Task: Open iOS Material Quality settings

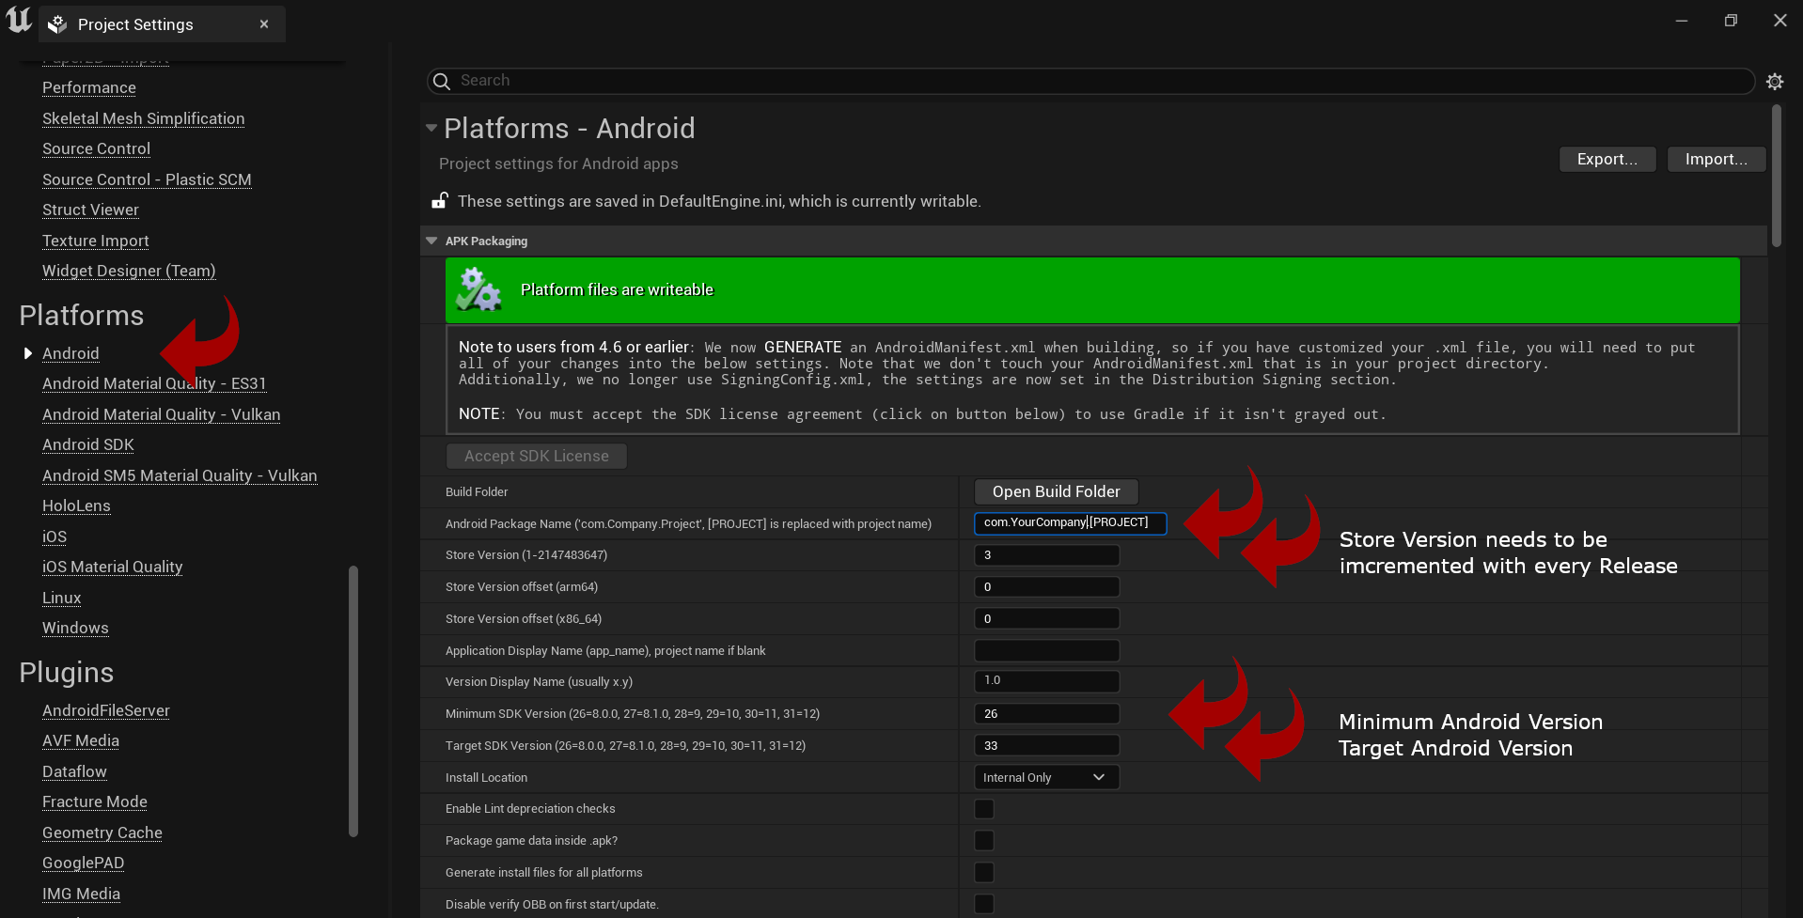Action: [113, 567]
